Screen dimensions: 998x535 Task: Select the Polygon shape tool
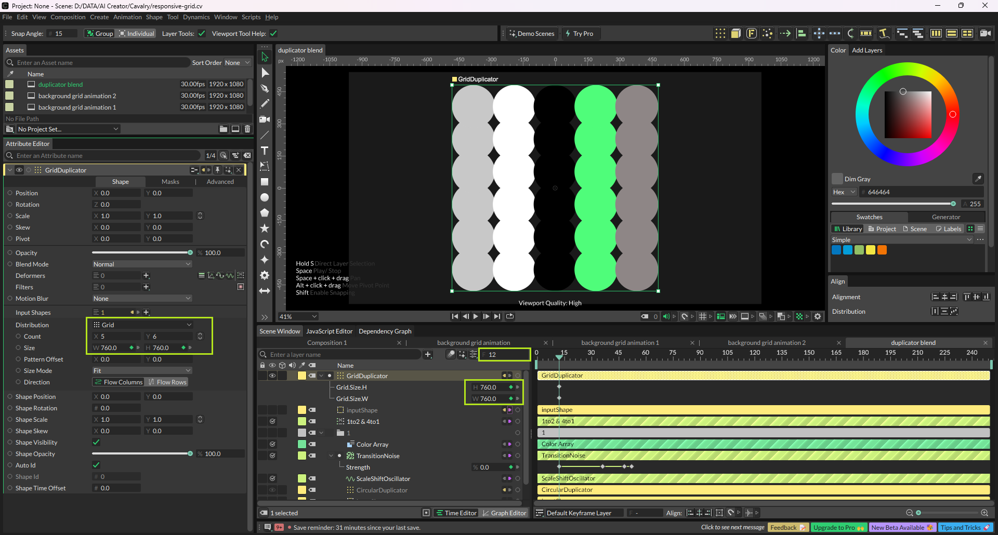265,213
